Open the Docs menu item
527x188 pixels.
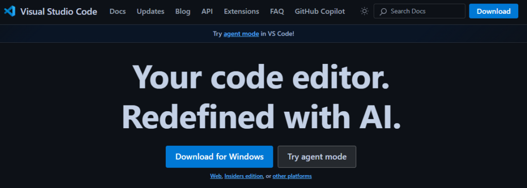pos(118,11)
